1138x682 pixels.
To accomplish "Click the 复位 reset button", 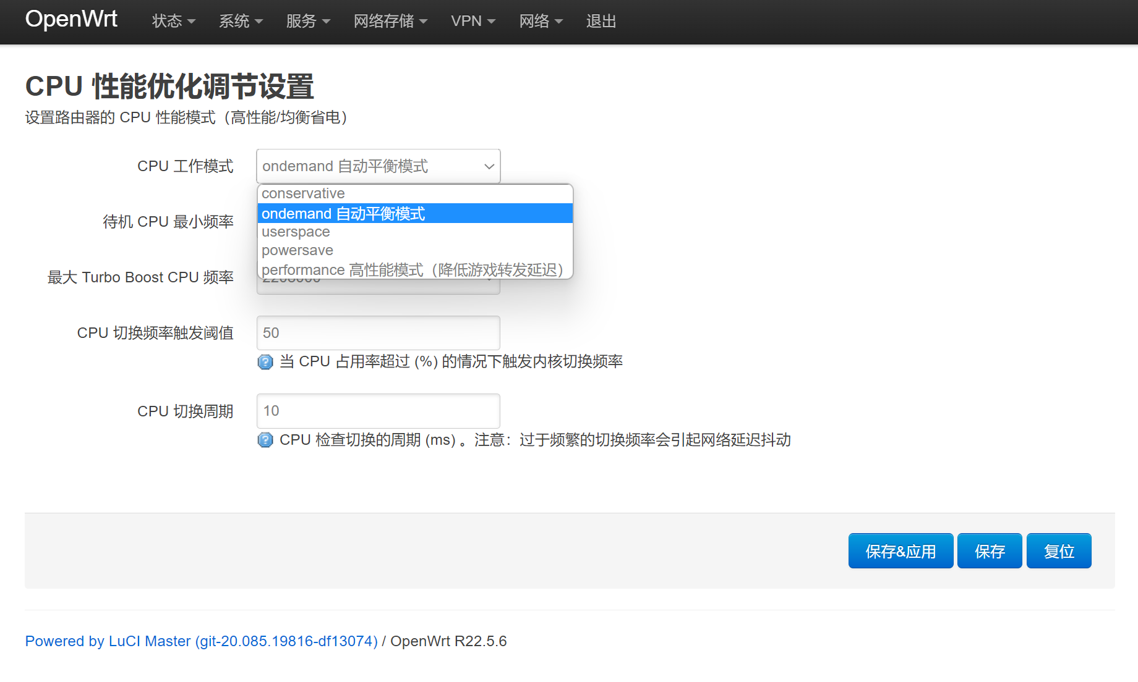I will click(x=1058, y=551).
